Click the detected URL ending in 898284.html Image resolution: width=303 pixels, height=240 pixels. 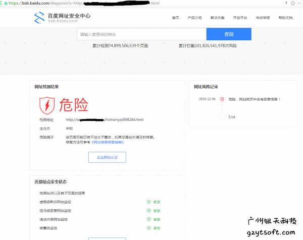point(105,119)
